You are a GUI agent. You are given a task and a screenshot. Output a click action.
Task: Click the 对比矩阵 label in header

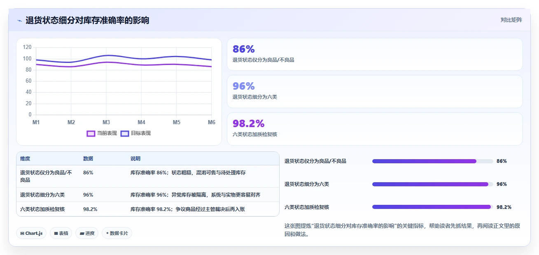pos(511,20)
